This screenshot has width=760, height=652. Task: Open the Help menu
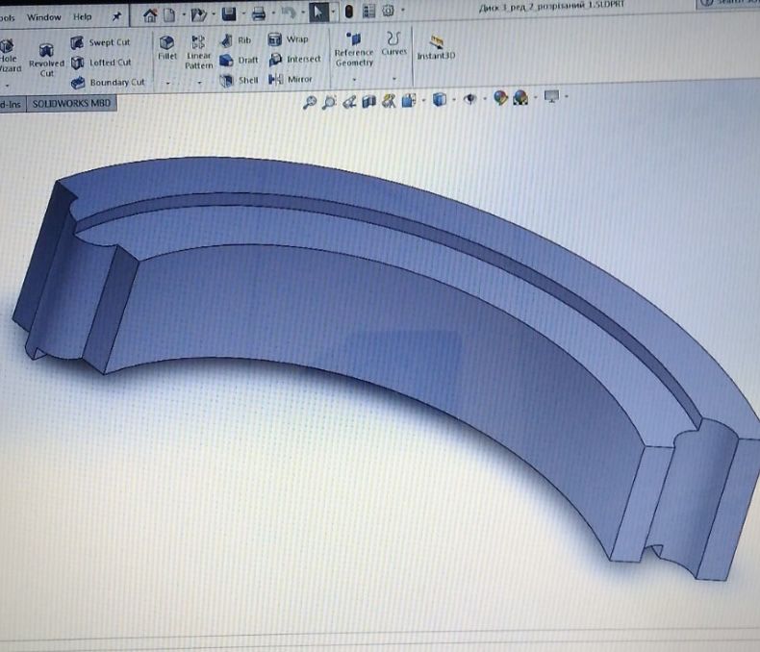83,17
